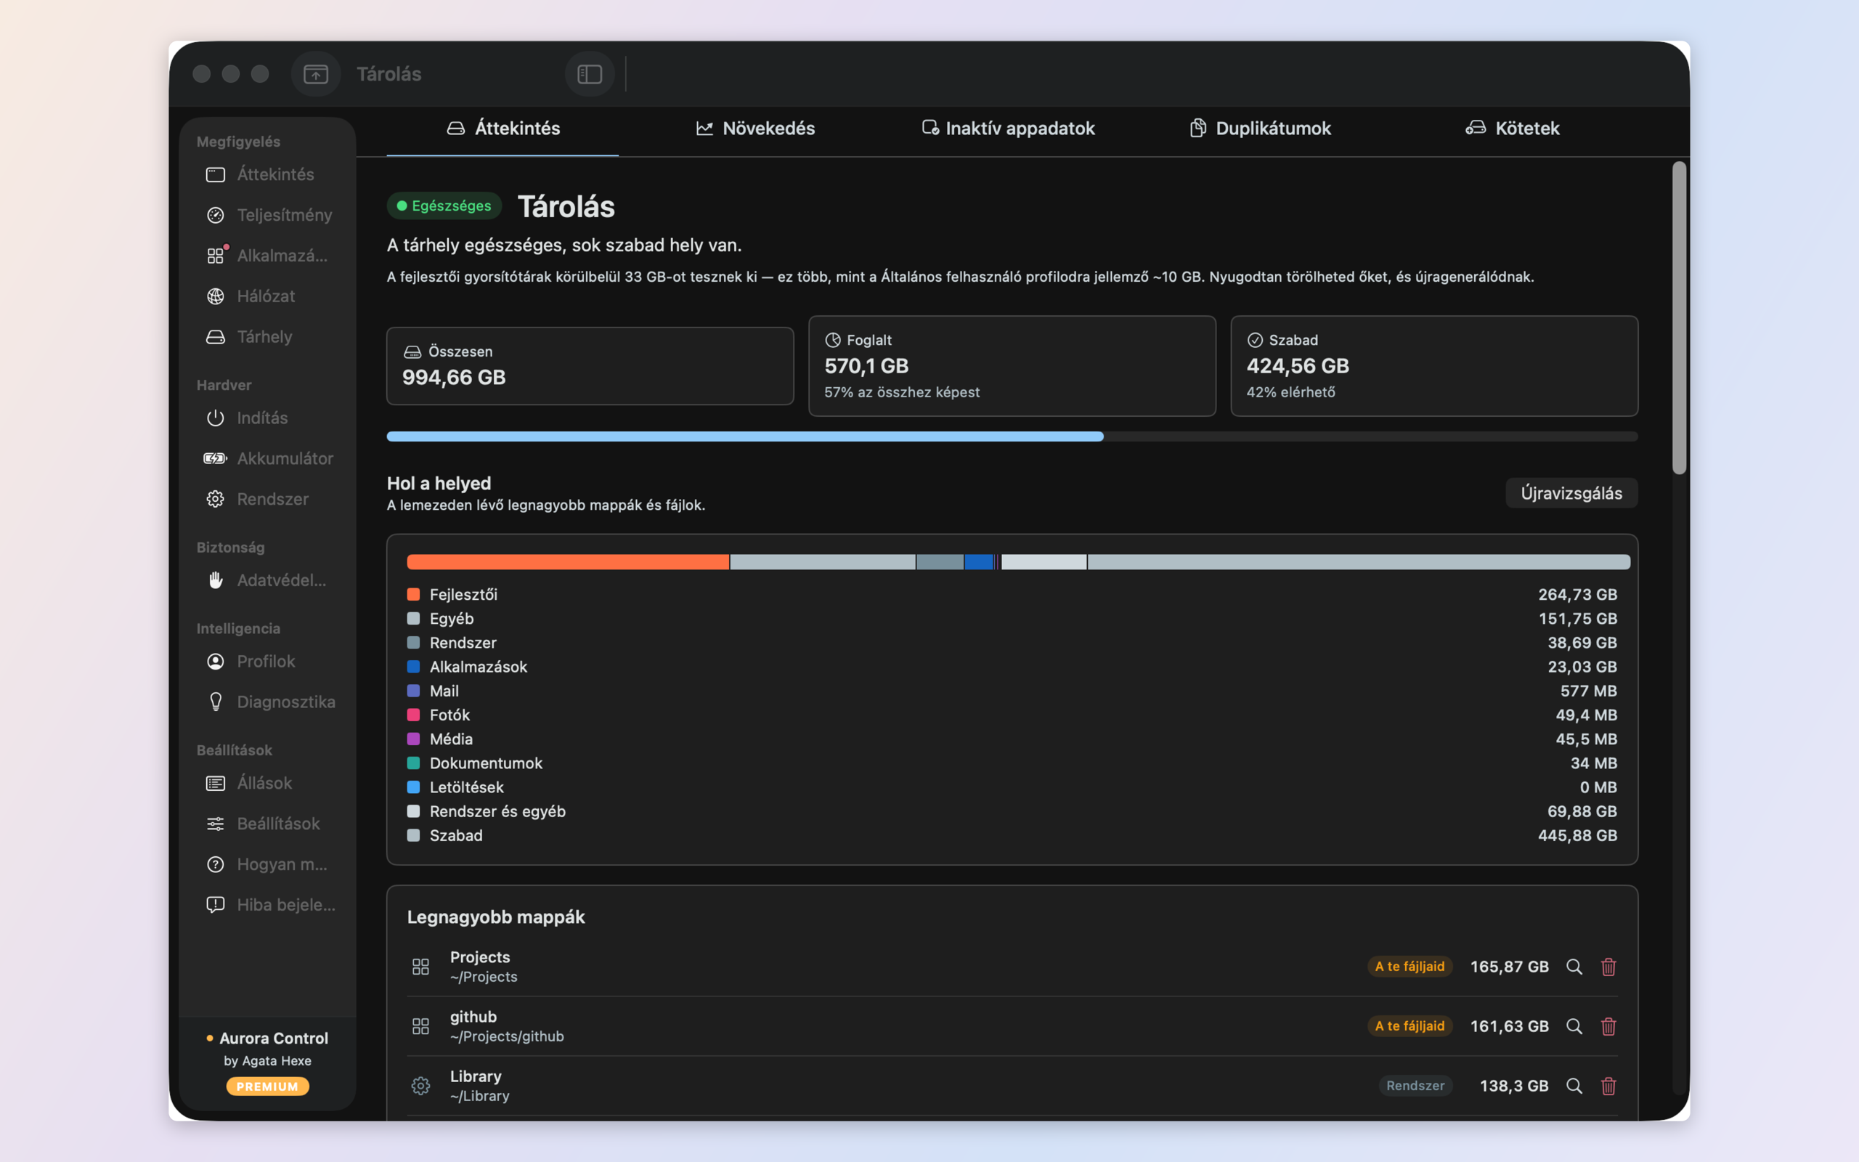
Task: Switch to the Kötetek tab
Action: (x=1513, y=129)
